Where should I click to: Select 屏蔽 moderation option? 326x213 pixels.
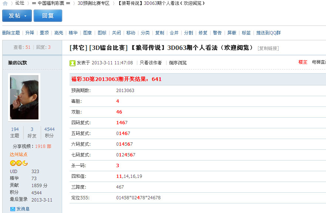pos(232,33)
